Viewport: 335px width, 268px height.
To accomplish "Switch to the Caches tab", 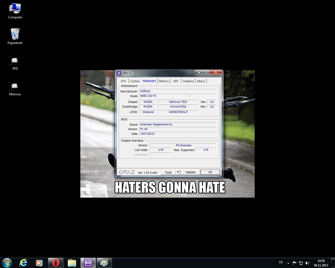I will click(x=135, y=81).
